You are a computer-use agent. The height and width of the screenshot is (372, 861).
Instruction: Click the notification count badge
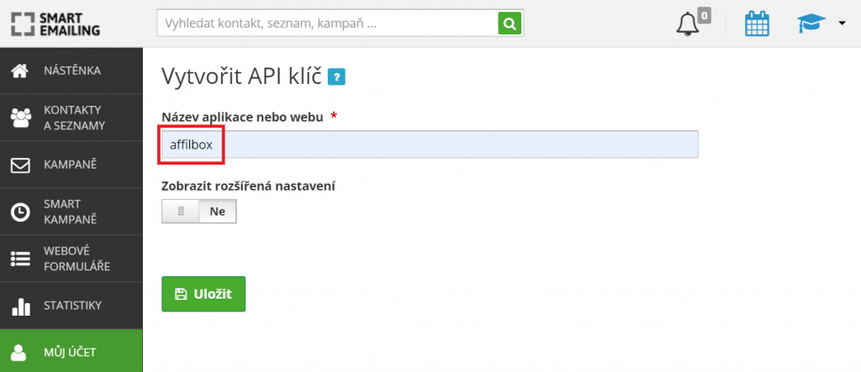coord(705,14)
